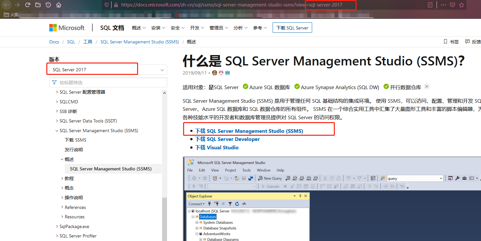This screenshot has width=481, height=241.
Task: Go to Docs breadcrumb link
Action: pos(54,42)
